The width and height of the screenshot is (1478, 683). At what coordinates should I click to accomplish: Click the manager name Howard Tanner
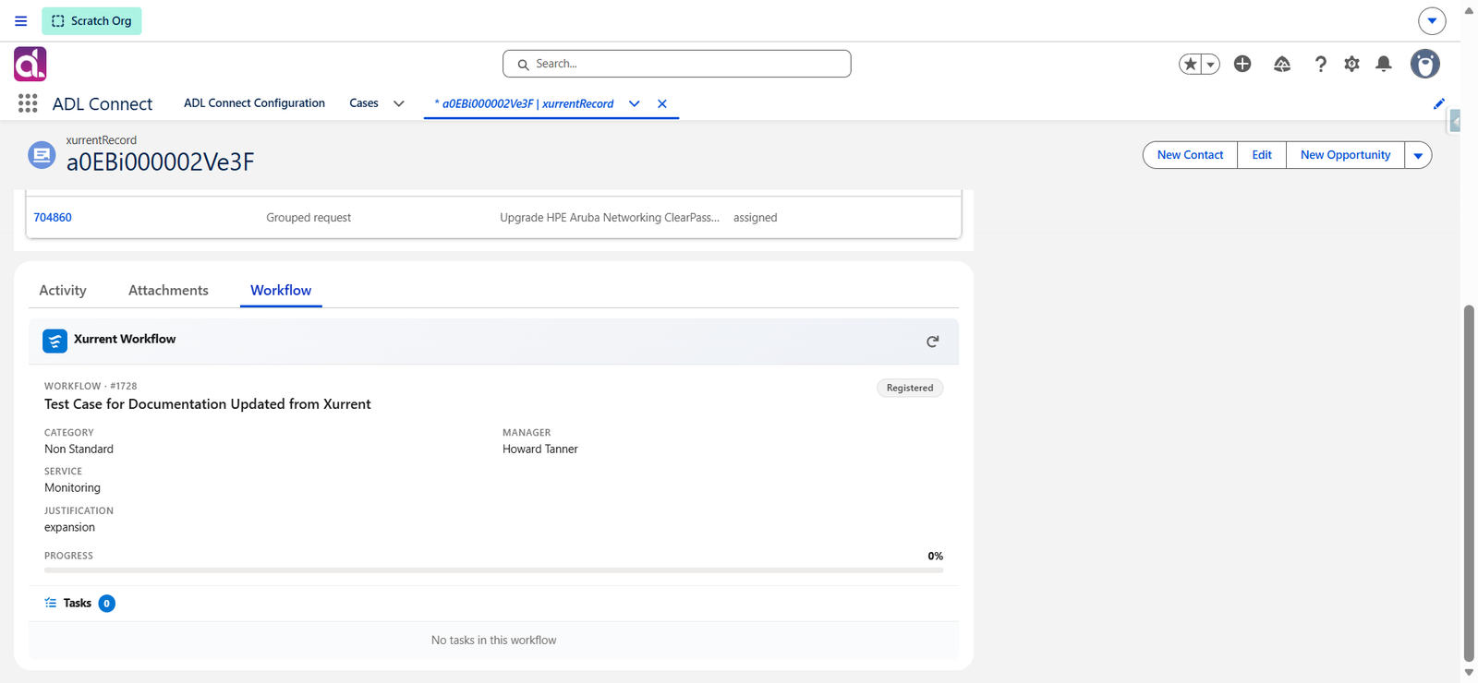[x=540, y=449]
